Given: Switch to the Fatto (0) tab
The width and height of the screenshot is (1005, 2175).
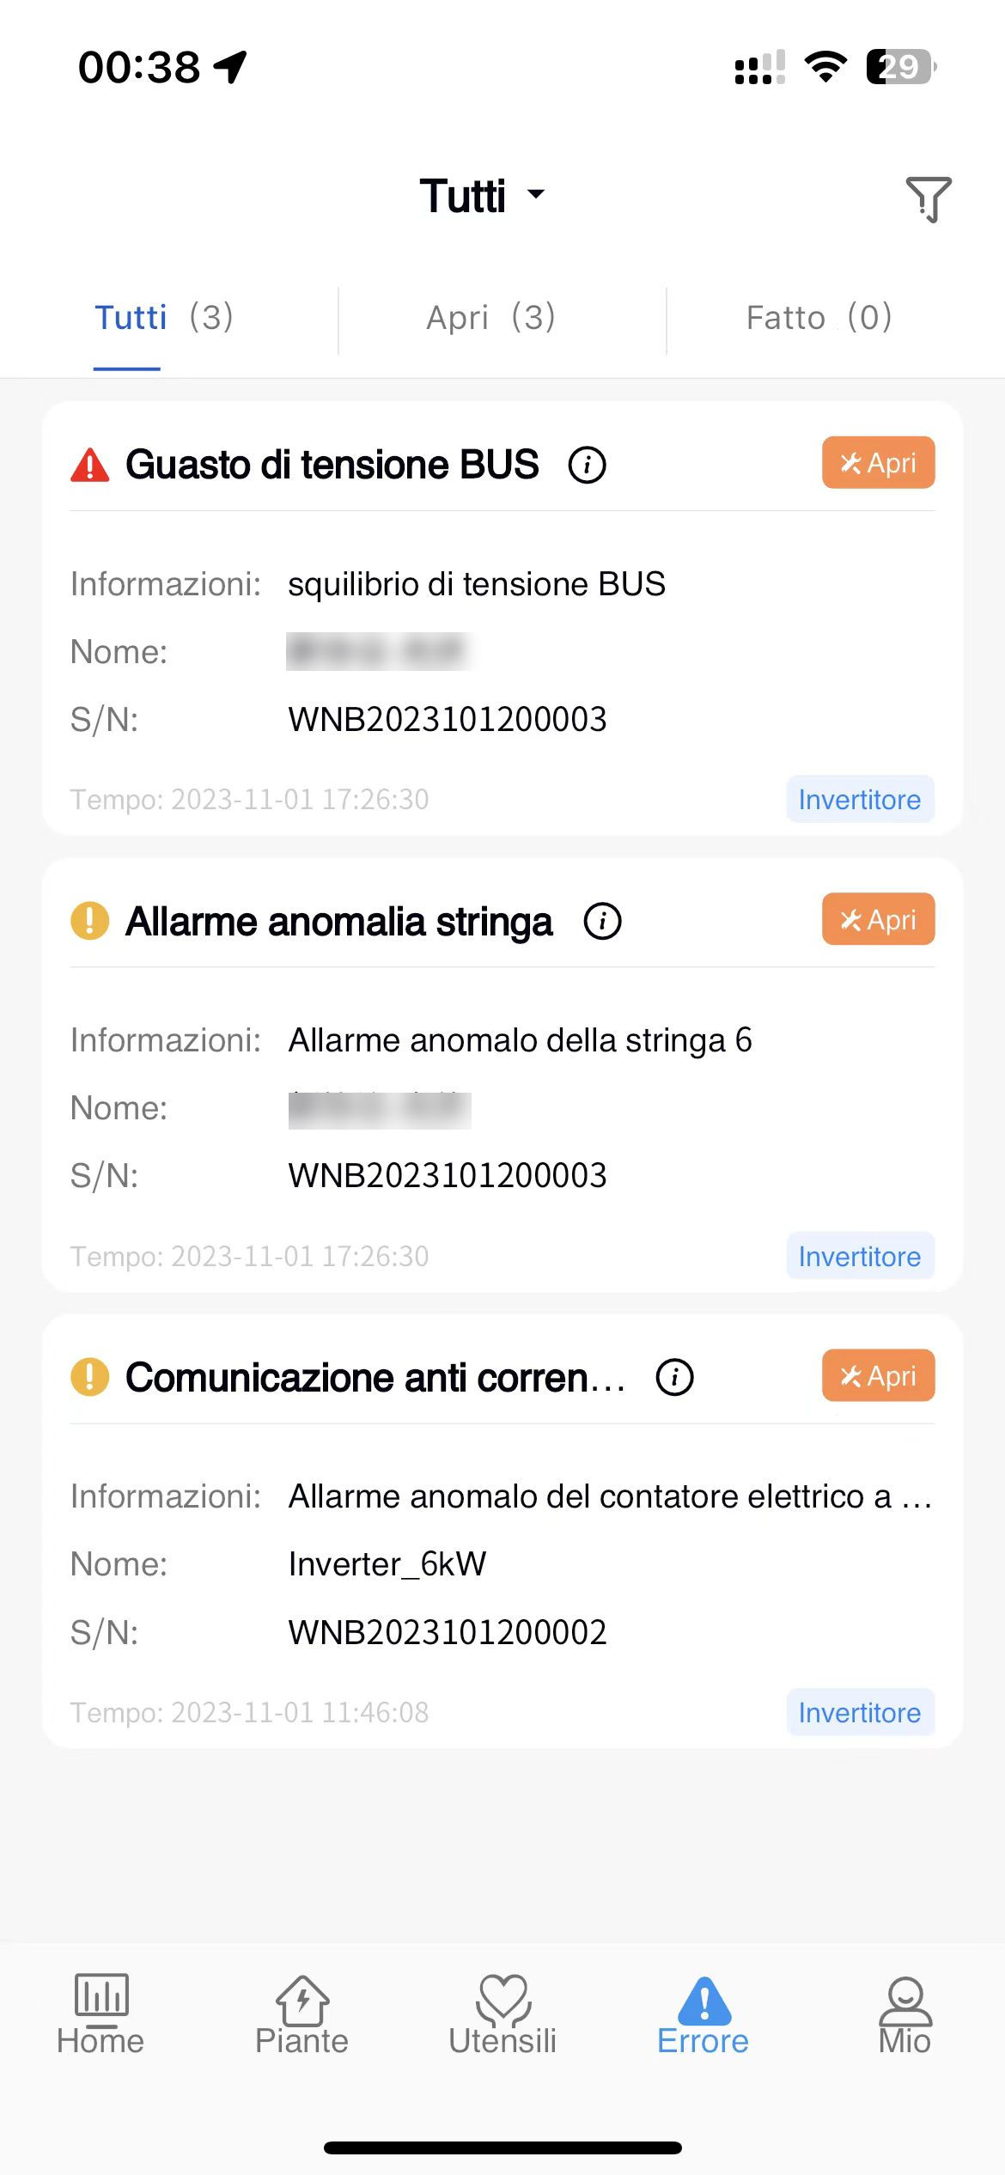Looking at the screenshot, I should coord(819,318).
